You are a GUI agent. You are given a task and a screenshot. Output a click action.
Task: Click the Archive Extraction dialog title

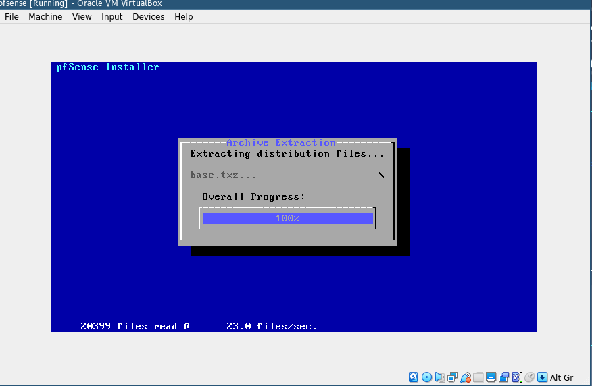[x=281, y=142]
